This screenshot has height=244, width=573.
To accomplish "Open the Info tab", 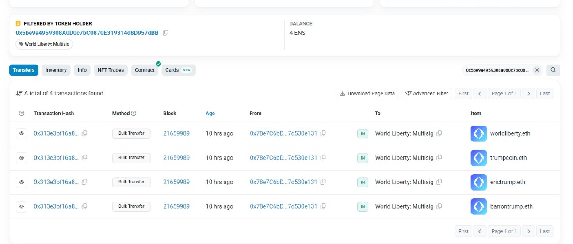I will pyautogui.click(x=82, y=70).
